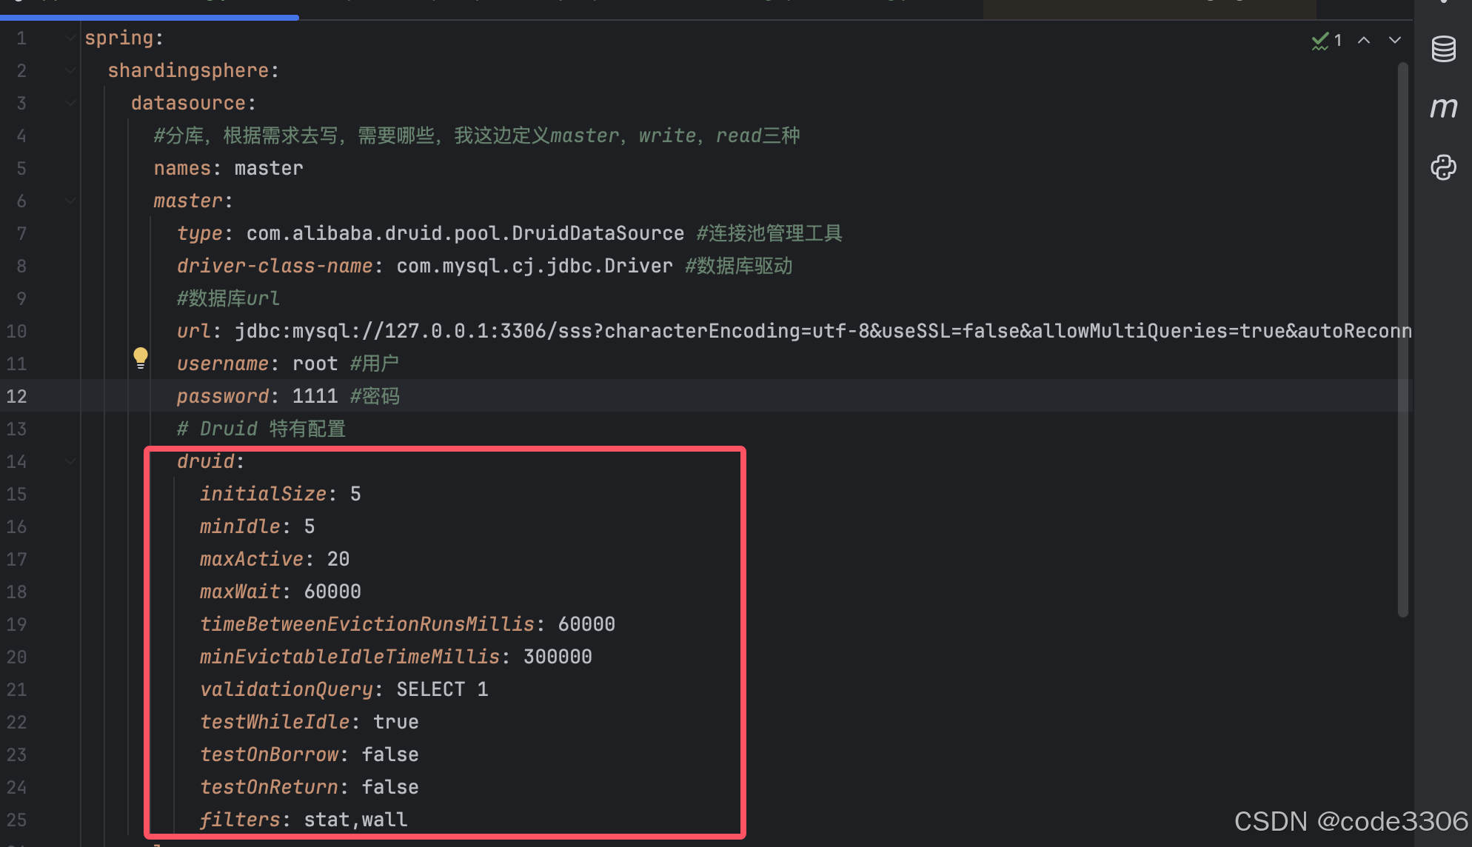Click the yellow intention lightbulb icon
The image size is (1472, 847).
pyautogui.click(x=140, y=358)
